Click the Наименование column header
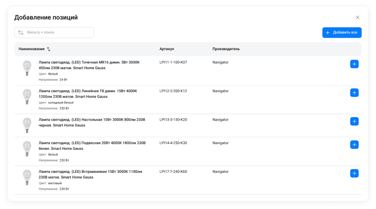Image resolution: width=376 pixels, height=209 pixels. coord(31,49)
